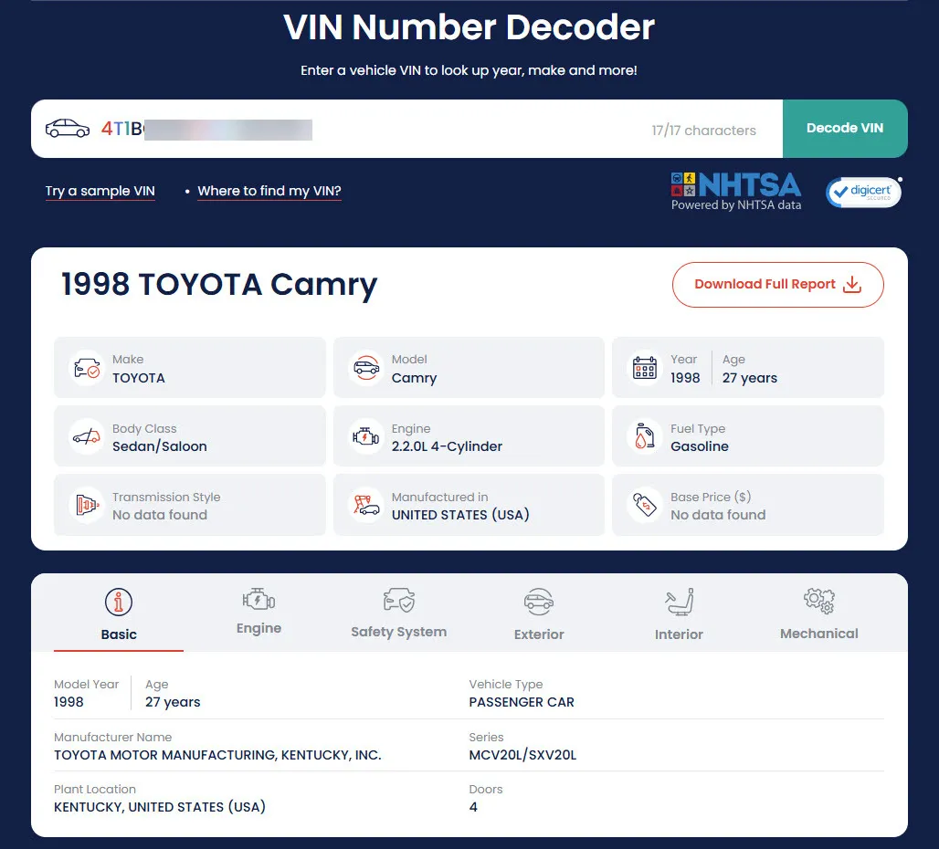Open the Try a sample VIN link
The height and width of the screenshot is (849, 939).
coord(100,191)
